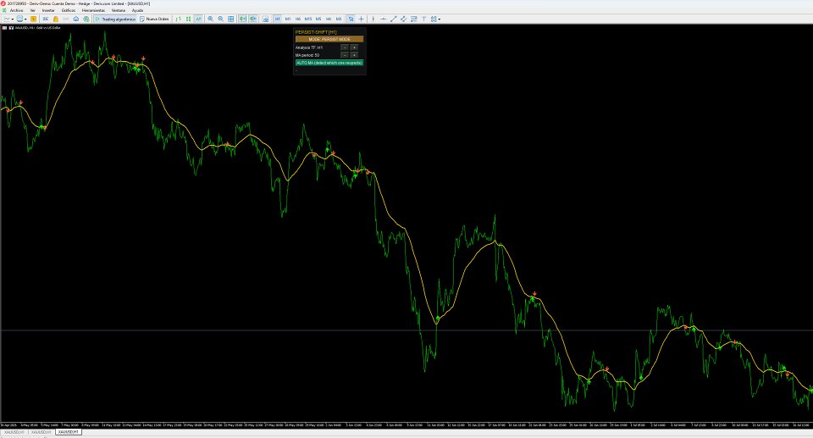Open the Ver menu
The height and width of the screenshot is (438, 813).
33,10
